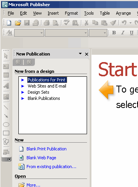Select the AutoShapes tool
Viewport: 138px width, 187px height.
tap(6, 142)
